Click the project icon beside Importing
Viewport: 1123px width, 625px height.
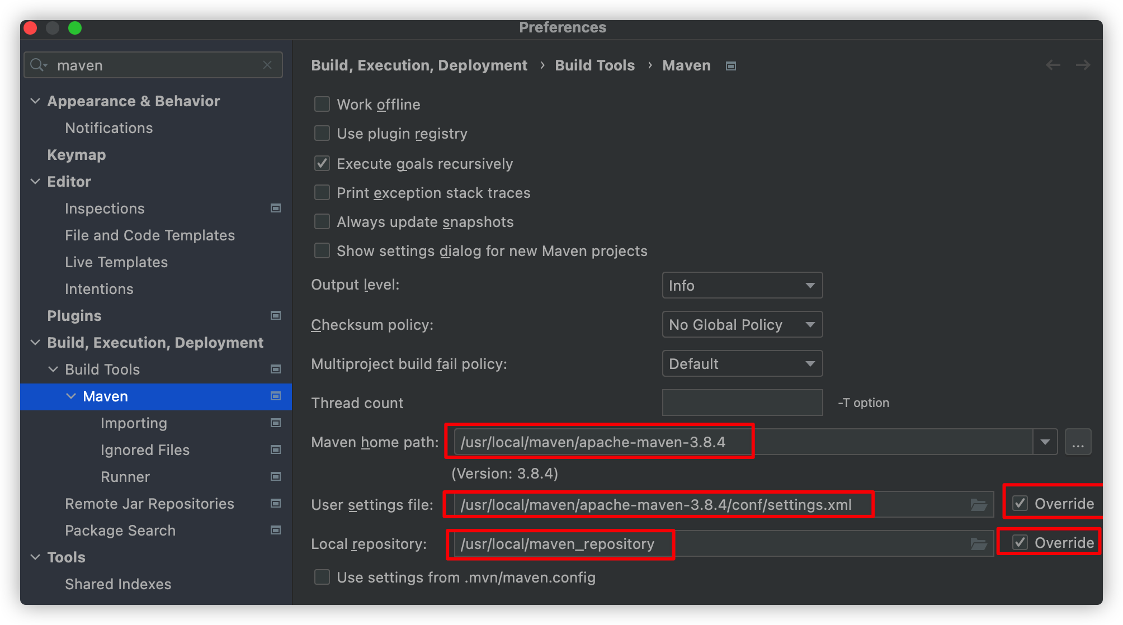pos(276,423)
